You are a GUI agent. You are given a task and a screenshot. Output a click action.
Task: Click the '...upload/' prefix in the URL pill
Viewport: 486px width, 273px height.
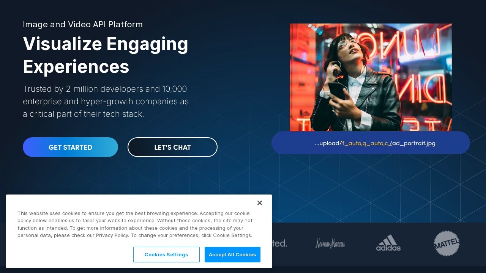[x=328, y=143]
